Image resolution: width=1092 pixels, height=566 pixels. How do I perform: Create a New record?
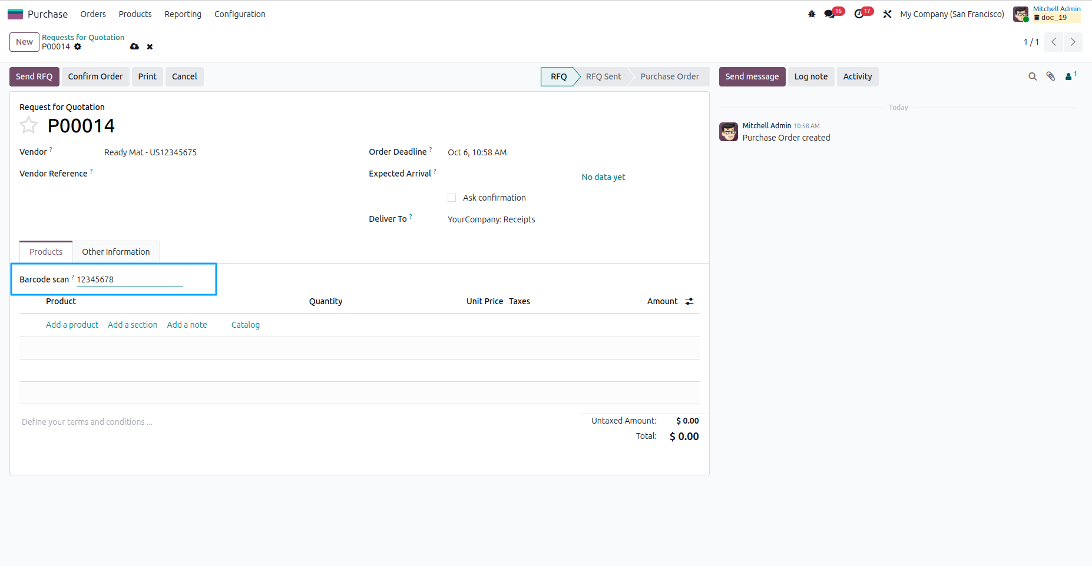pos(24,42)
